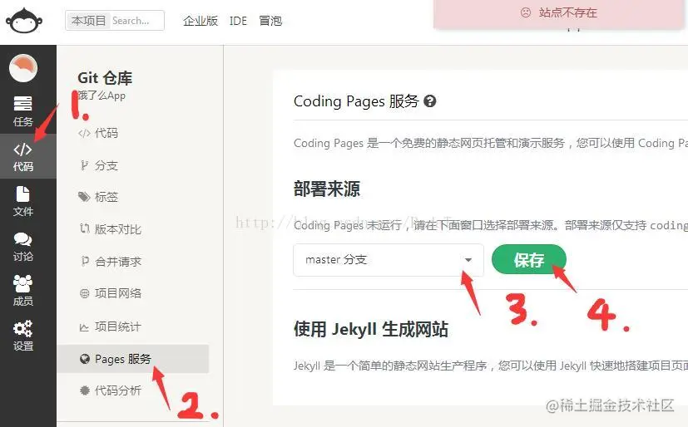The width and height of the screenshot is (688, 427).
Task: Open the 文件 files sidebar icon
Action: (x=22, y=201)
